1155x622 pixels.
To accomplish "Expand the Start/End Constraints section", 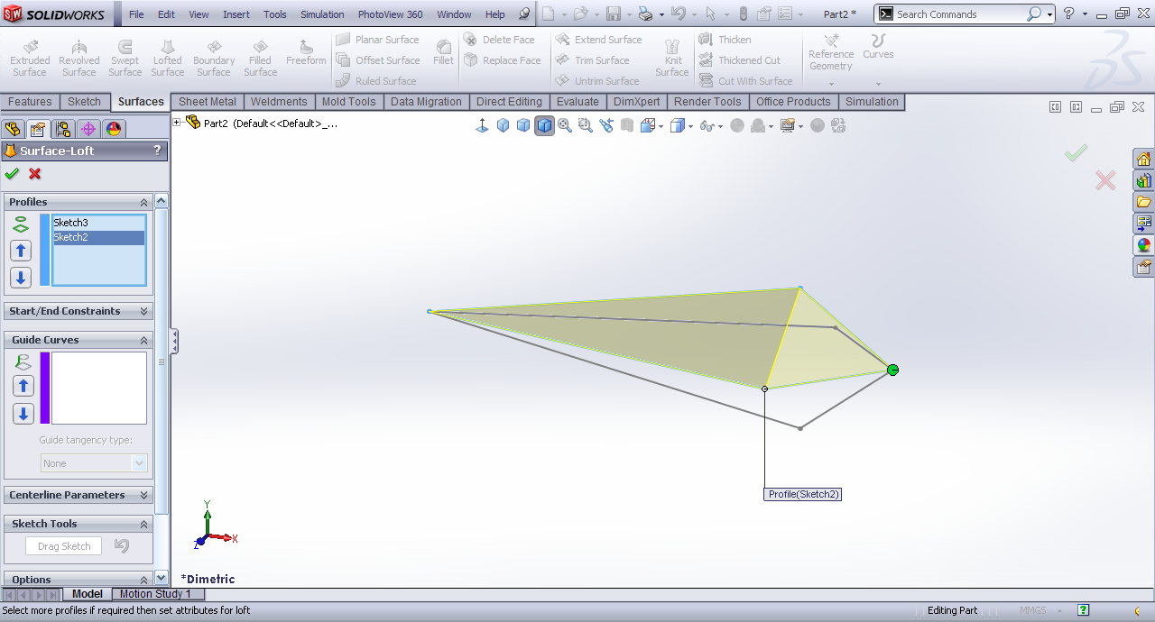I will (143, 311).
